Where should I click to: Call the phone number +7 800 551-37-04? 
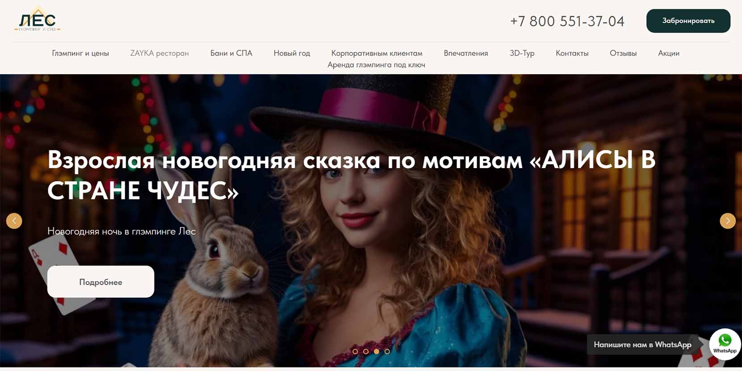567,21
